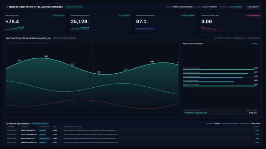
Task: Click the Net Polarity Index trend badge
Action: click(x=59, y=15)
